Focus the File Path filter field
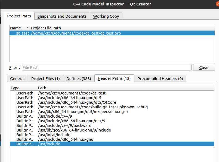This screenshot has height=162, width=219. (x=107, y=68)
